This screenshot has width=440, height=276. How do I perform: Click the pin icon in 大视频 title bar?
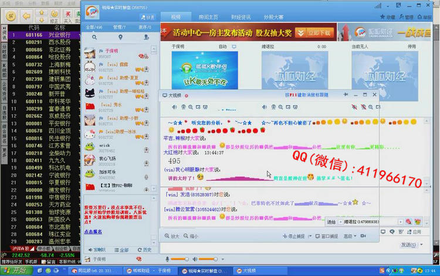346,95
